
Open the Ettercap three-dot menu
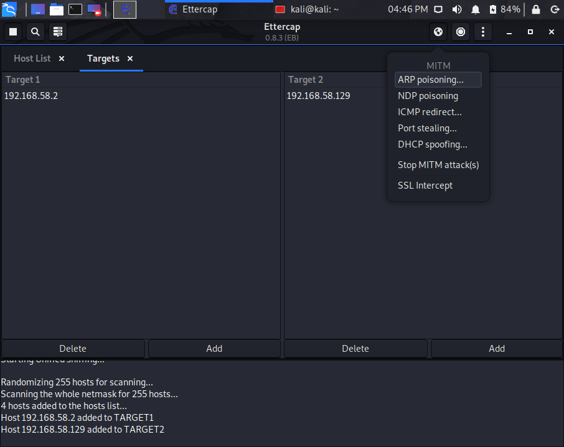pyautogui.click(x=482, y=32)
